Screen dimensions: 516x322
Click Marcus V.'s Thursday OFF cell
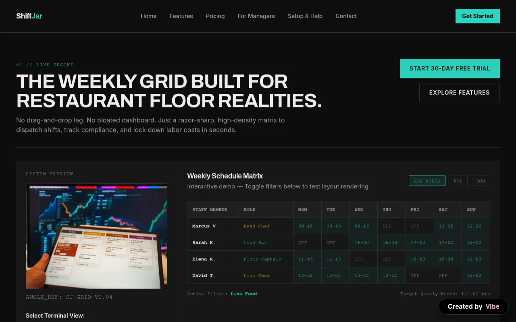[x=392, y=226]
